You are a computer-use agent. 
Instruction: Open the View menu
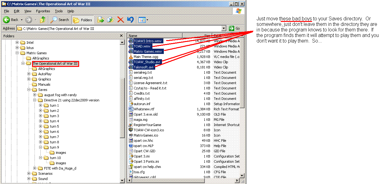point(28,11)
